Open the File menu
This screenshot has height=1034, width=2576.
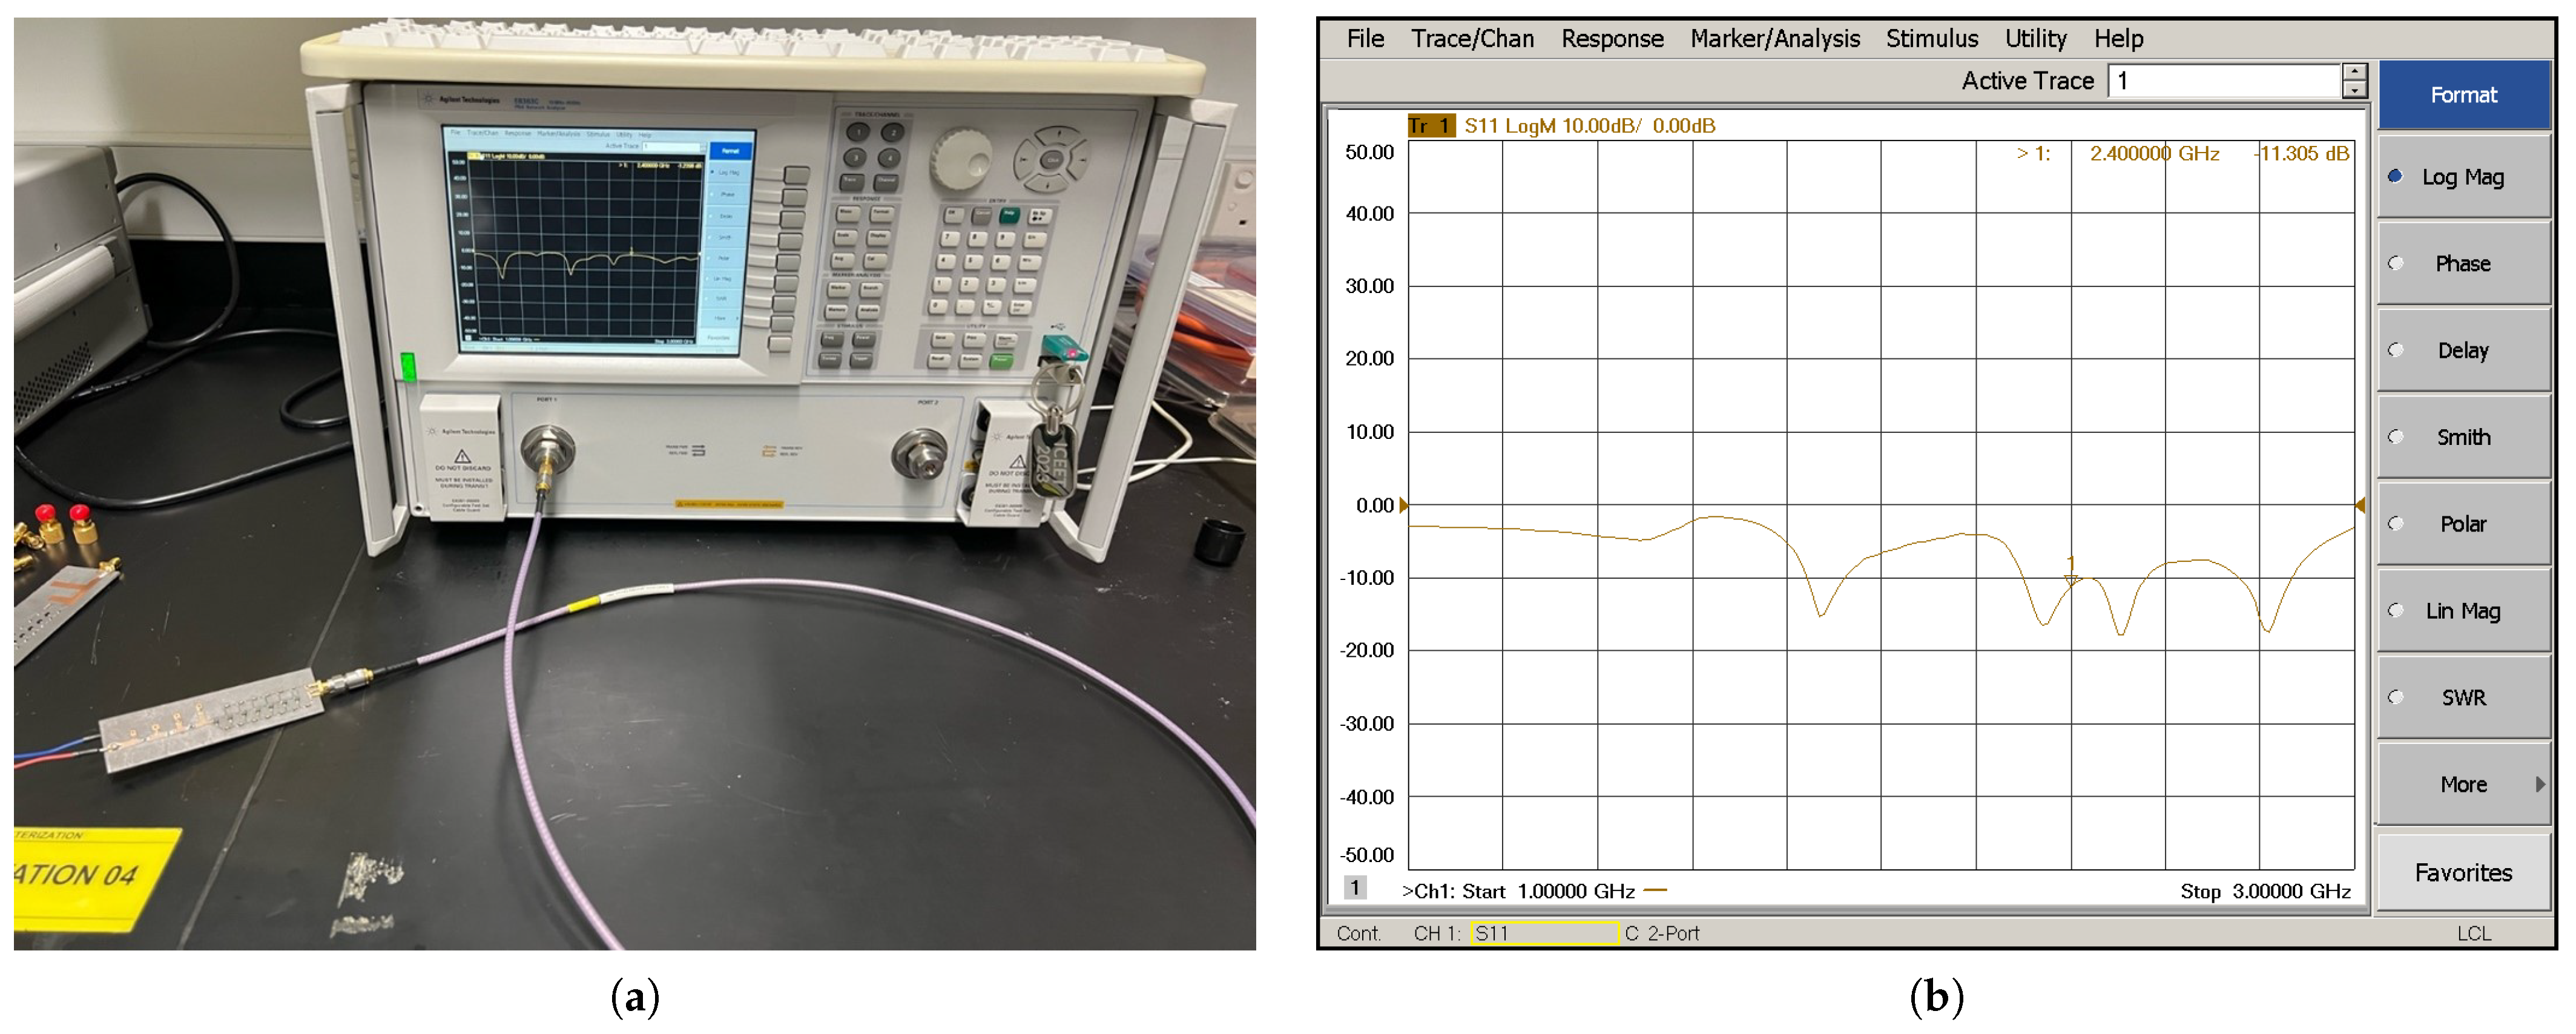(x=1365, y=39)
